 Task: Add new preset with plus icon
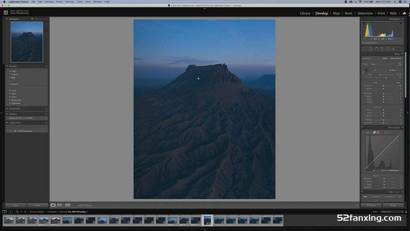tap(46, 66)
